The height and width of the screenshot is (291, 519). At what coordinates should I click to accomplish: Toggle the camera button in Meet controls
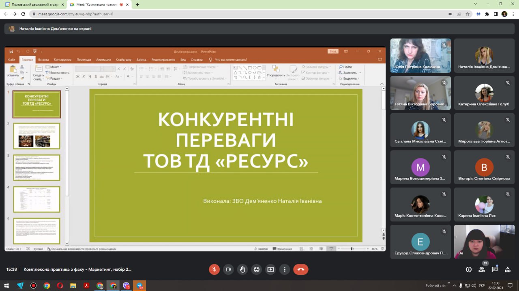pyautogui.click(x=228, y=270)
